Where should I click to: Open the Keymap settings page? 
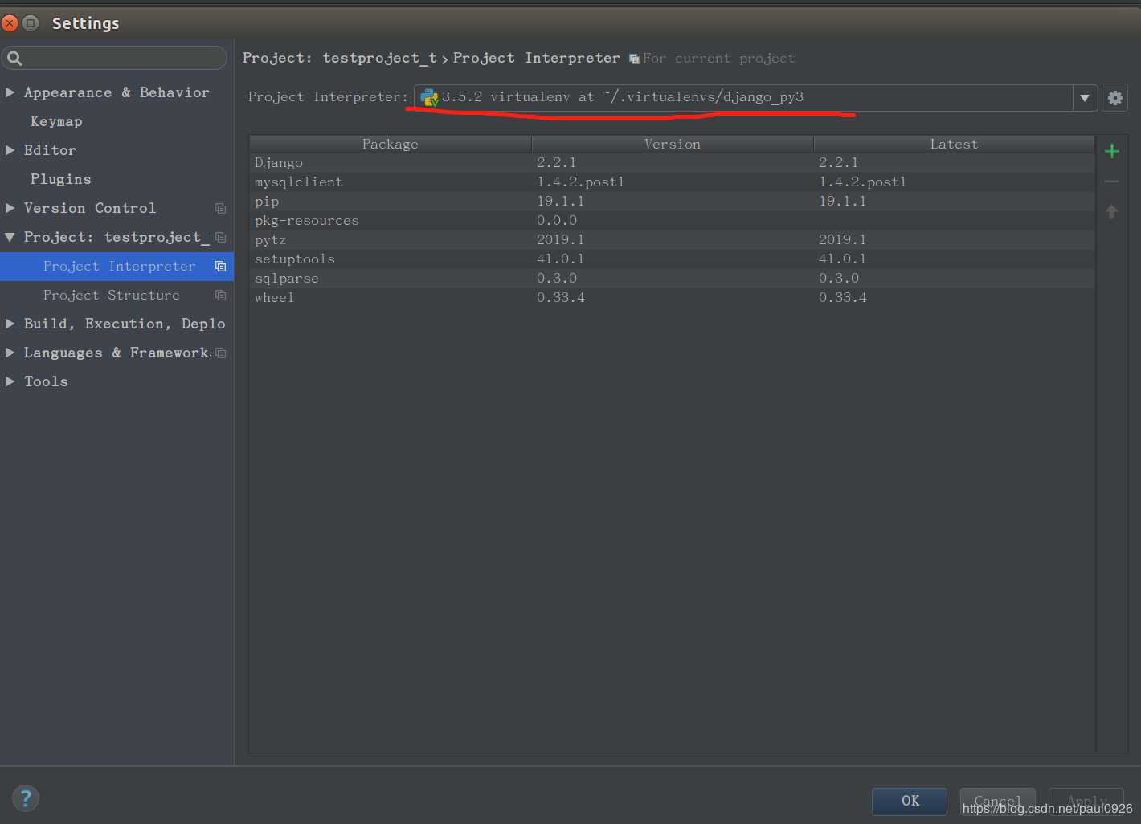click(56, 121)
